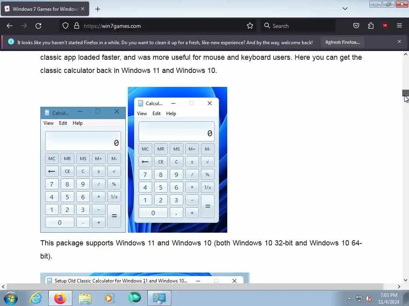This screenshot has width=409, height=306.
Task: Open Windows Media Player from taskbar
Action: pyautogui.click(x=109, y=298)
